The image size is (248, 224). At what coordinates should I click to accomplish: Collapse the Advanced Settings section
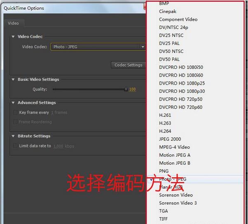(x=13, y=103)
